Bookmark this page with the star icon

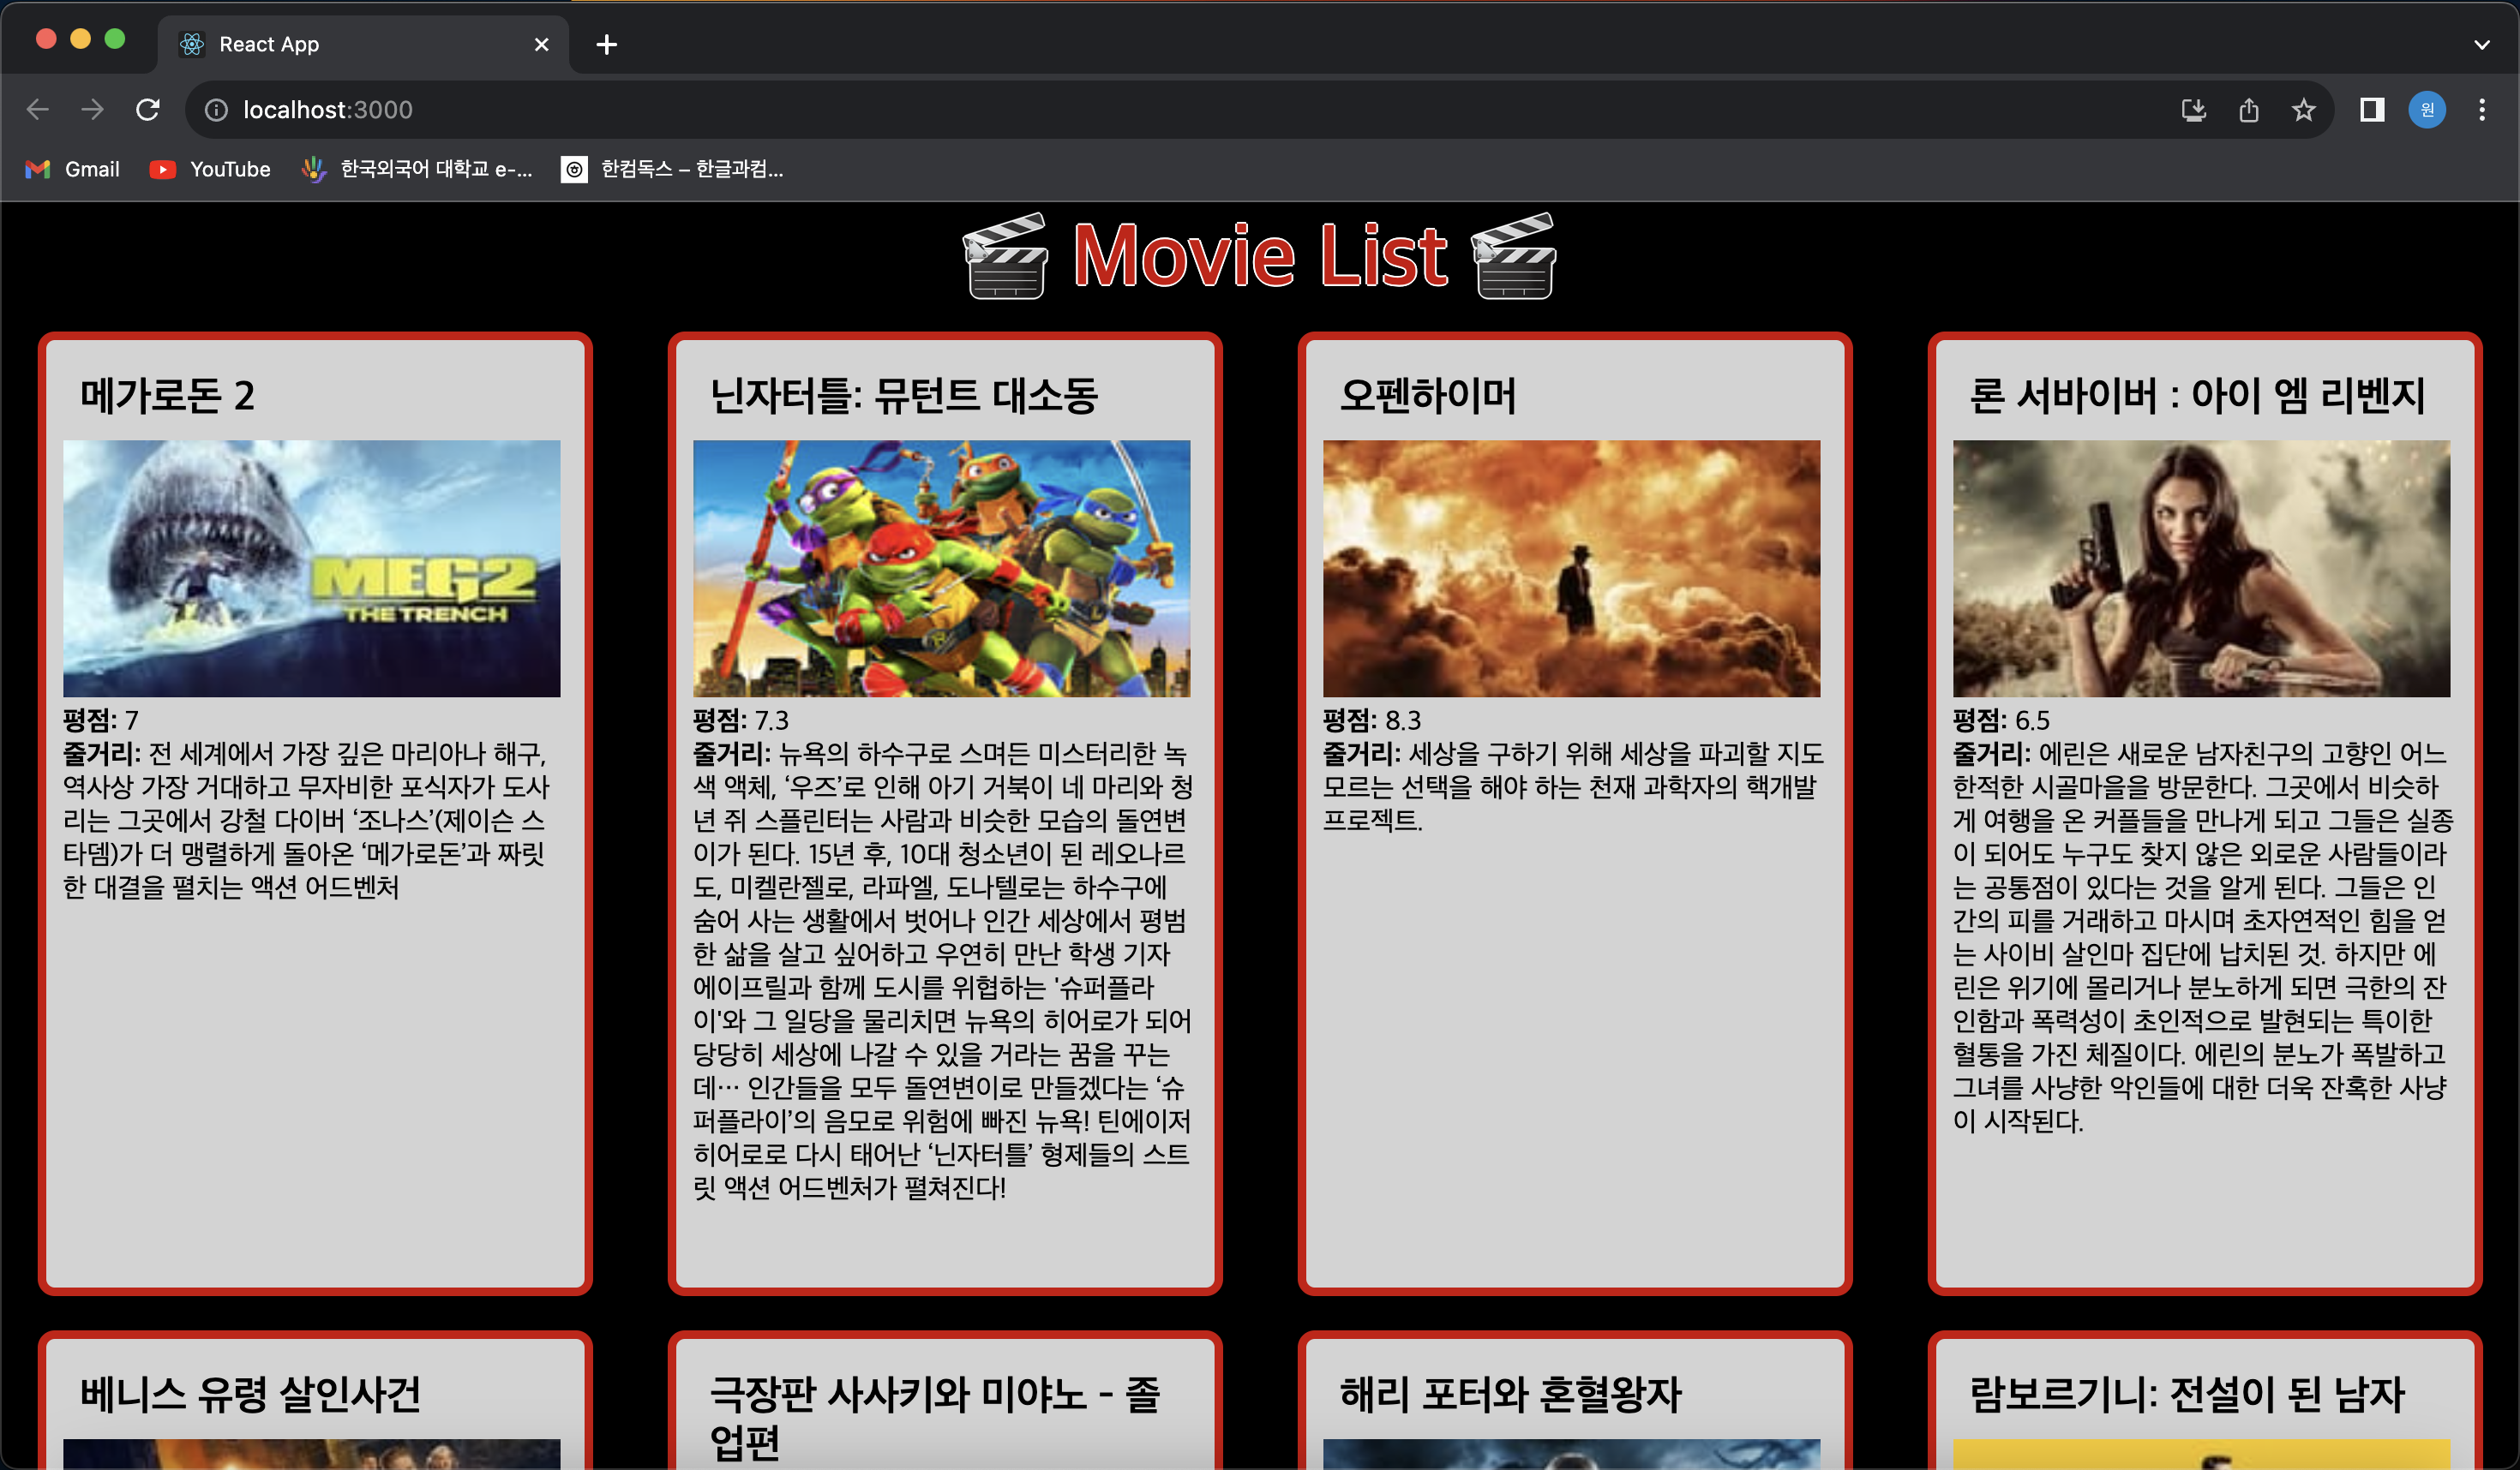tap(2304, 110)
